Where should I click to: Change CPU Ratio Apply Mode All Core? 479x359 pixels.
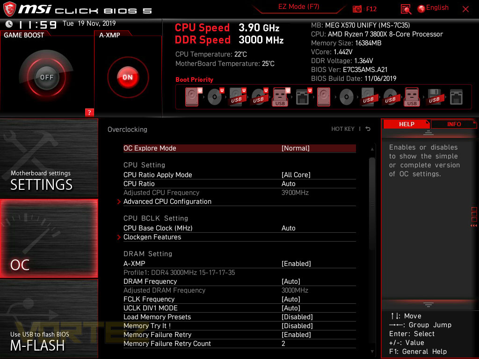(x=239, y=175)
